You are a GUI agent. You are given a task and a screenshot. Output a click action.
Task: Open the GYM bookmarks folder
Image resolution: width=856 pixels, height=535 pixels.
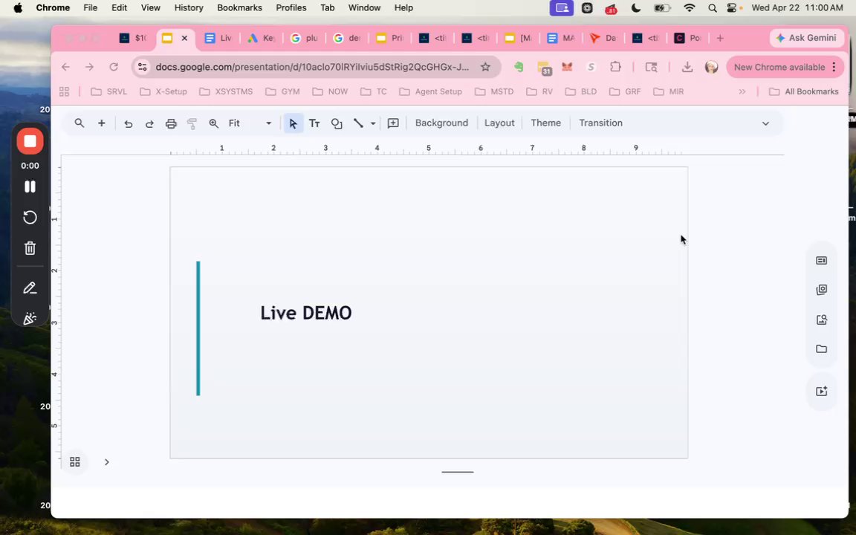point(282,91)
